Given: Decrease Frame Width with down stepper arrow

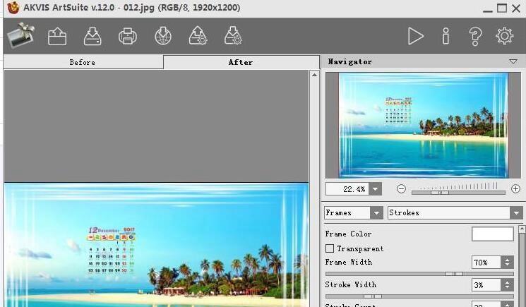Looking at the screenshot, I should [507, 265].
